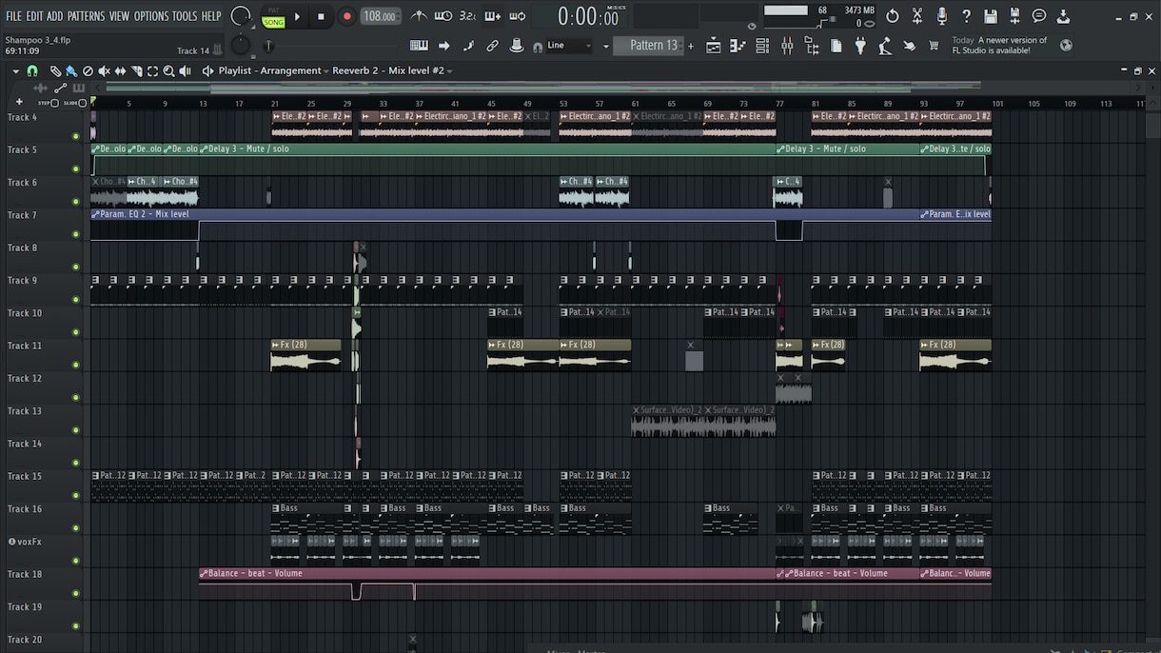Image resolution: width=1161 pixels, height=653 pixels.
Task: Select the playlist Paint brush tool
Action: [71, 71]
